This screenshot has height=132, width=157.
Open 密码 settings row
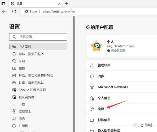(121, 109)
